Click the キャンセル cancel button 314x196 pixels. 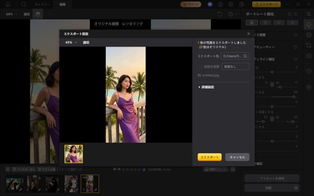tap(237, 157)
